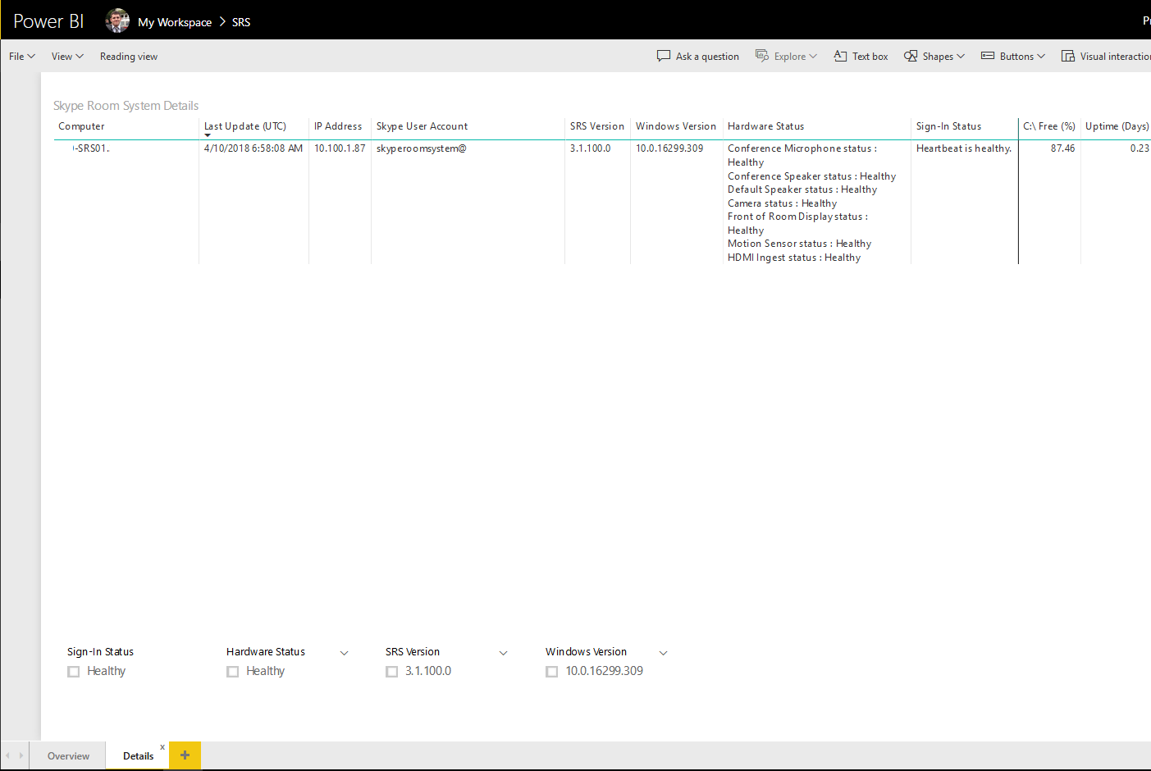This screenshot has height=771, width=1151.
Task: Click the Visual interactions icon
Action: (1068, 56)
